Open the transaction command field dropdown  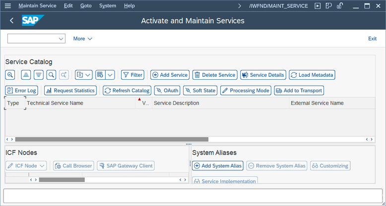click(x=62, y=39)
